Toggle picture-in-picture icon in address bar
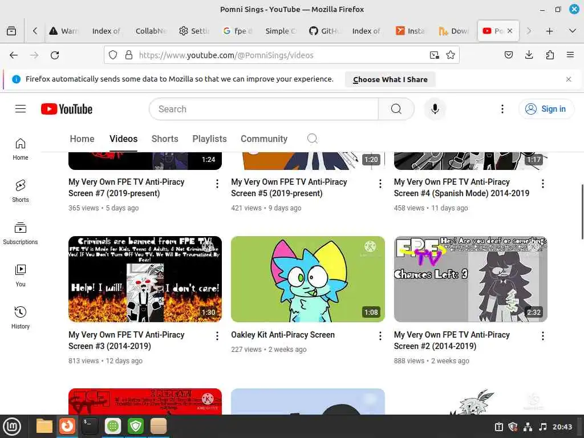Image resolution: width=584 pixels, height=438 pixels. click(434, 55)
